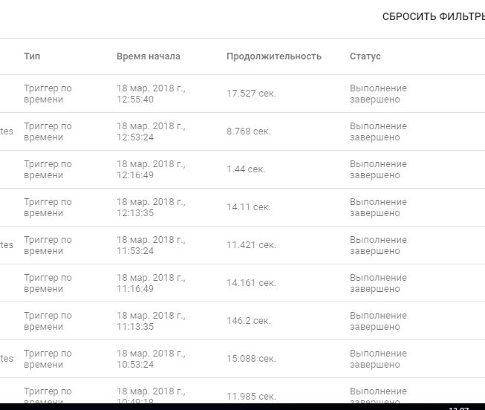Click the status of the 17.527 сек. row
Viewport: 485px width, 410px height.
click(378, 94)
